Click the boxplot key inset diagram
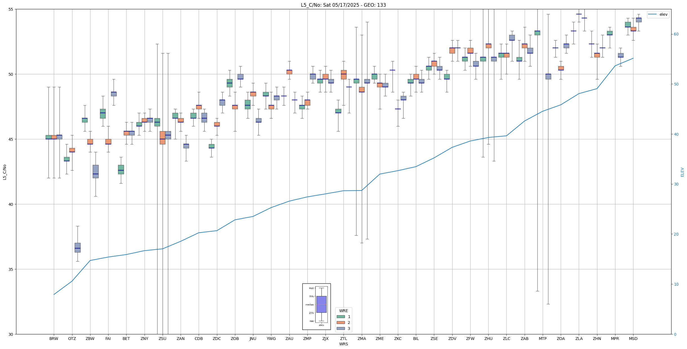 coord(316,306)
